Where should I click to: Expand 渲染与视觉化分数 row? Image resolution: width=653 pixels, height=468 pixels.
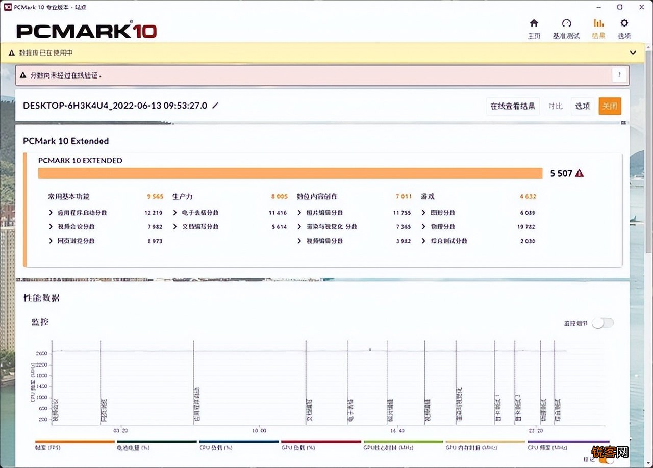point(354,227)
